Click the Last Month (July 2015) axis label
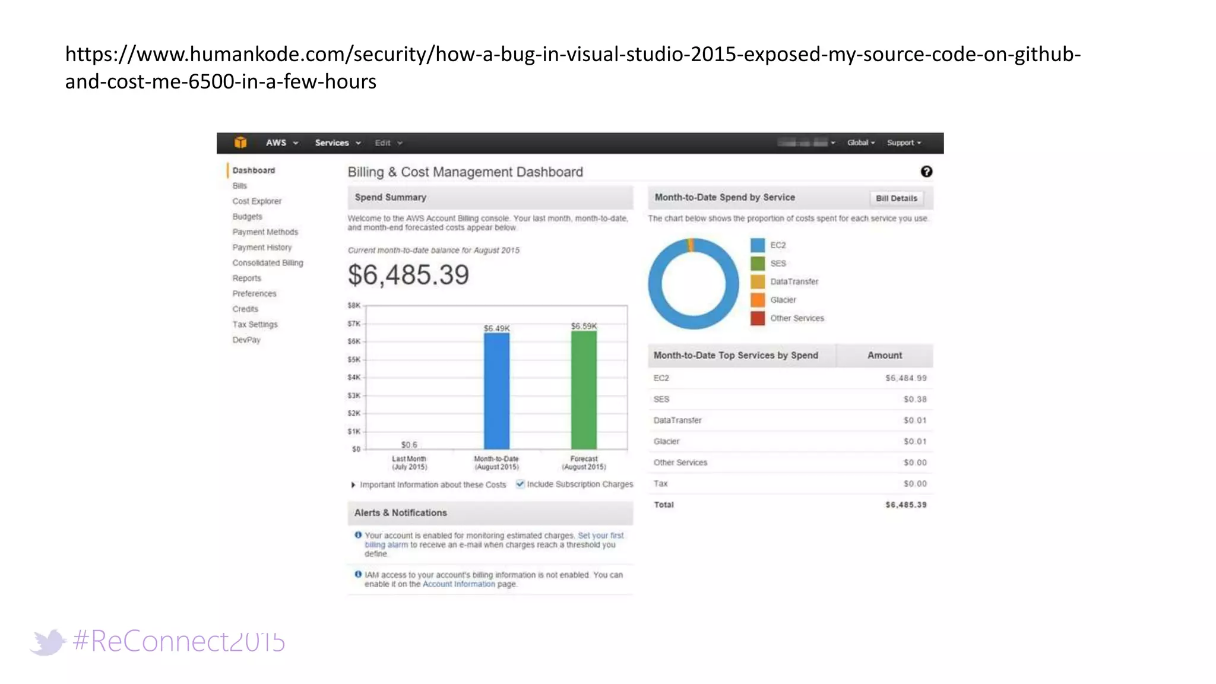This screenshot has height=684, width=1216. (409, 463)
